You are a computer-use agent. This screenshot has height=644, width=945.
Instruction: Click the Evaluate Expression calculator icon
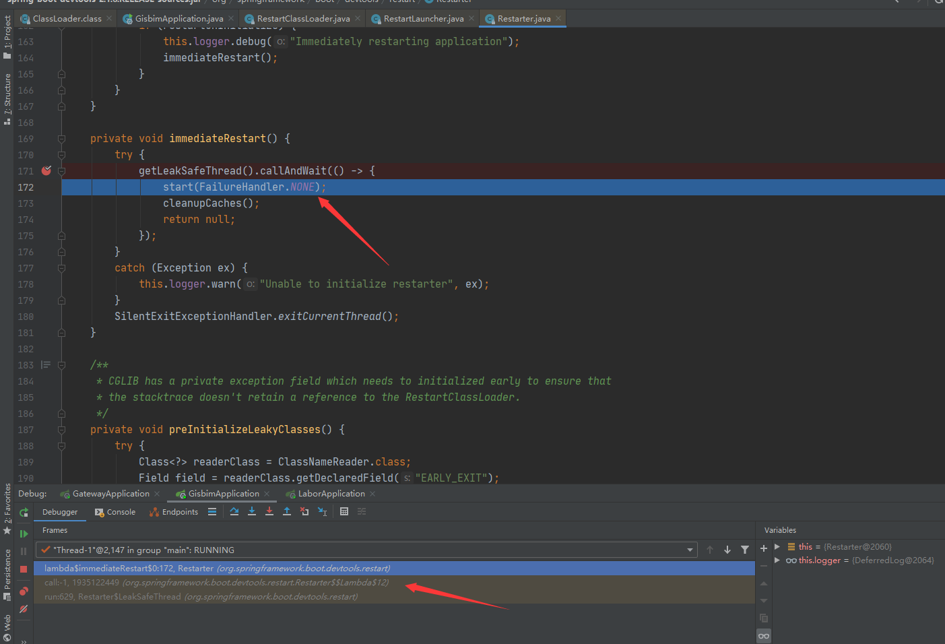click(x=344, y=511)
